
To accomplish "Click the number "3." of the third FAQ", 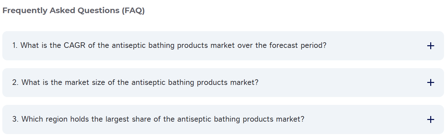I will 15,119.
